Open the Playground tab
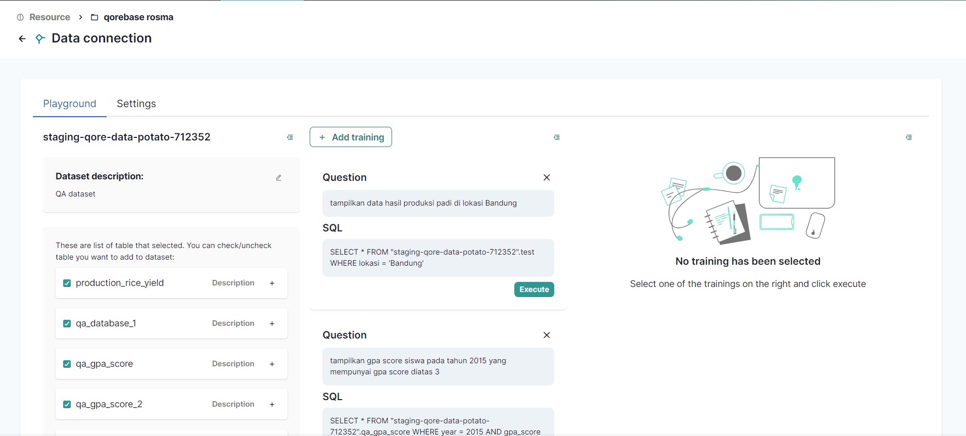This screenshot has width=966, height=436. [x=70, y=104]
